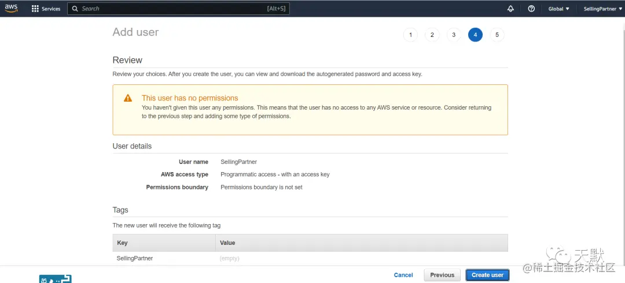This screenshot has height=283, width=625.
Task: Click the SellingPartner user name value
Action: pos(239,162)
